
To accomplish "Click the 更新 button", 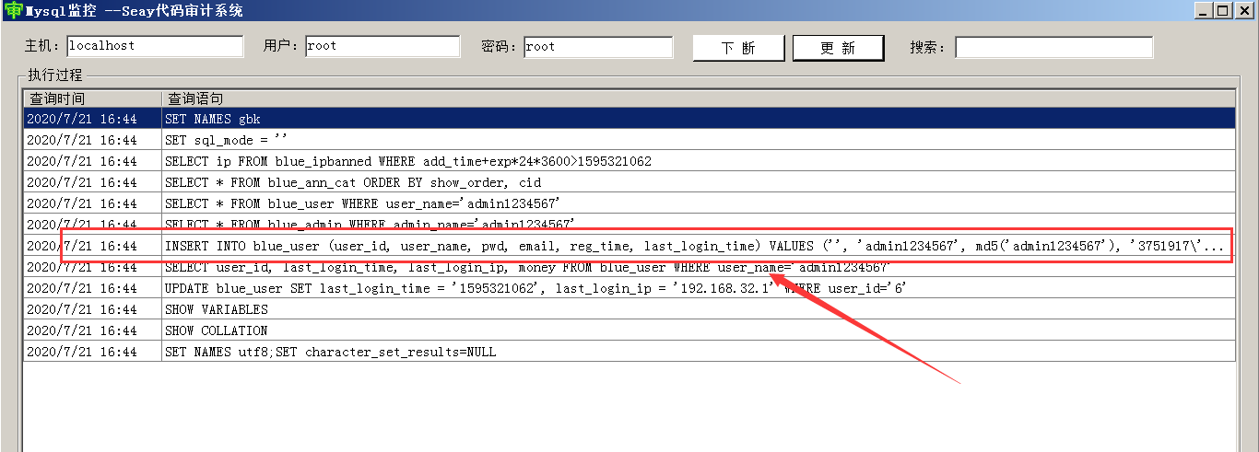I will coord(838,48).
